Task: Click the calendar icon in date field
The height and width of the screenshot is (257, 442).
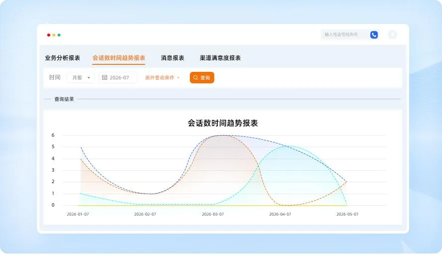Action: [x=104, y=77]
